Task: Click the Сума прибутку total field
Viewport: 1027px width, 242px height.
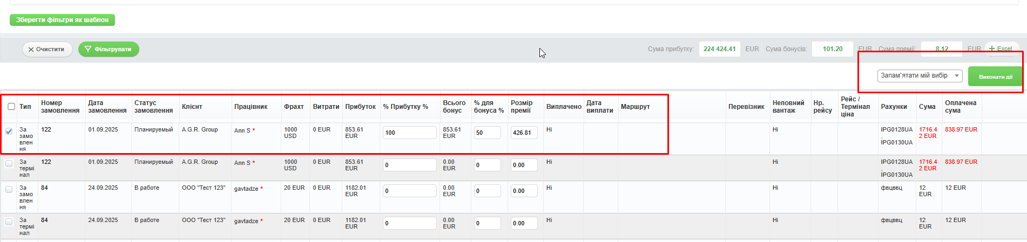Action: (719, 49)
